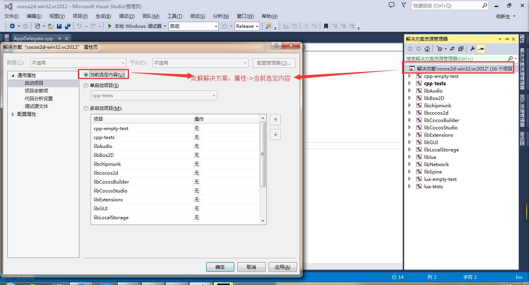Screen dimensions: 529x285
Task: Select the Current selection radio button
Action: [x=86, y=75]
